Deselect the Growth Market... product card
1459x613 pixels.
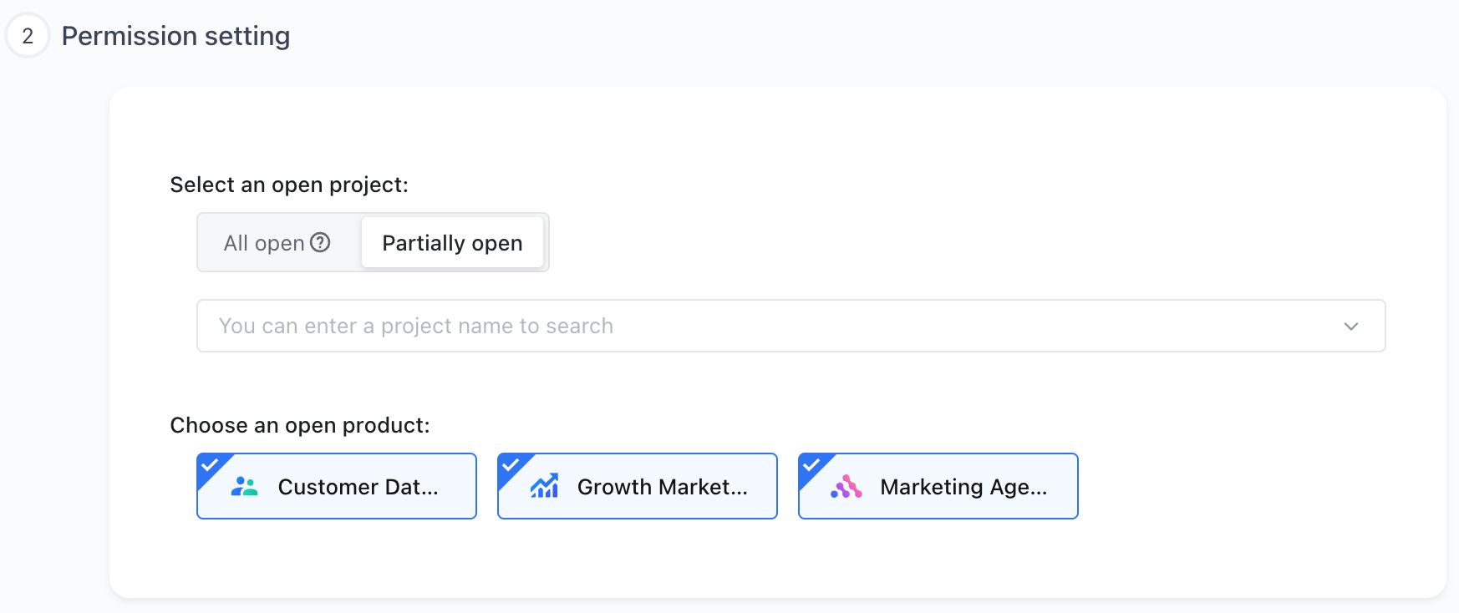point(638,486)
